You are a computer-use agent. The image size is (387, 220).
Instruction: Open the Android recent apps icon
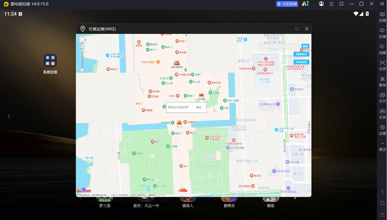pos(382,215)
